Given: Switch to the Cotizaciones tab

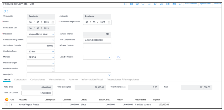Looking at the screenshot, I should [38, 80].
